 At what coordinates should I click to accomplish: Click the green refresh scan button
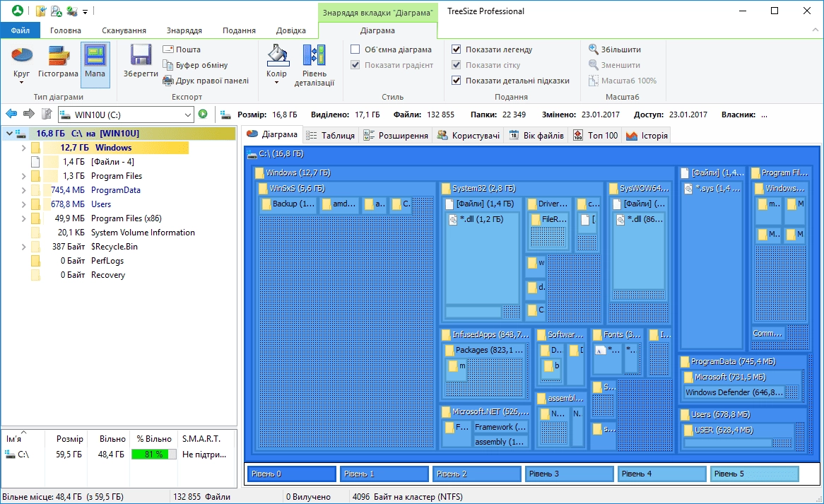pyautogui.click(x=203, y=114)
